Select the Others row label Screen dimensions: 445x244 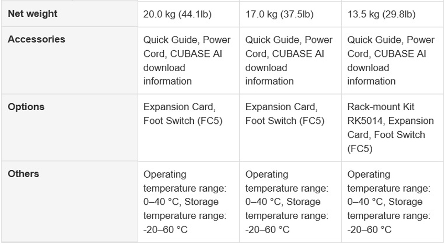click(23, 173)
